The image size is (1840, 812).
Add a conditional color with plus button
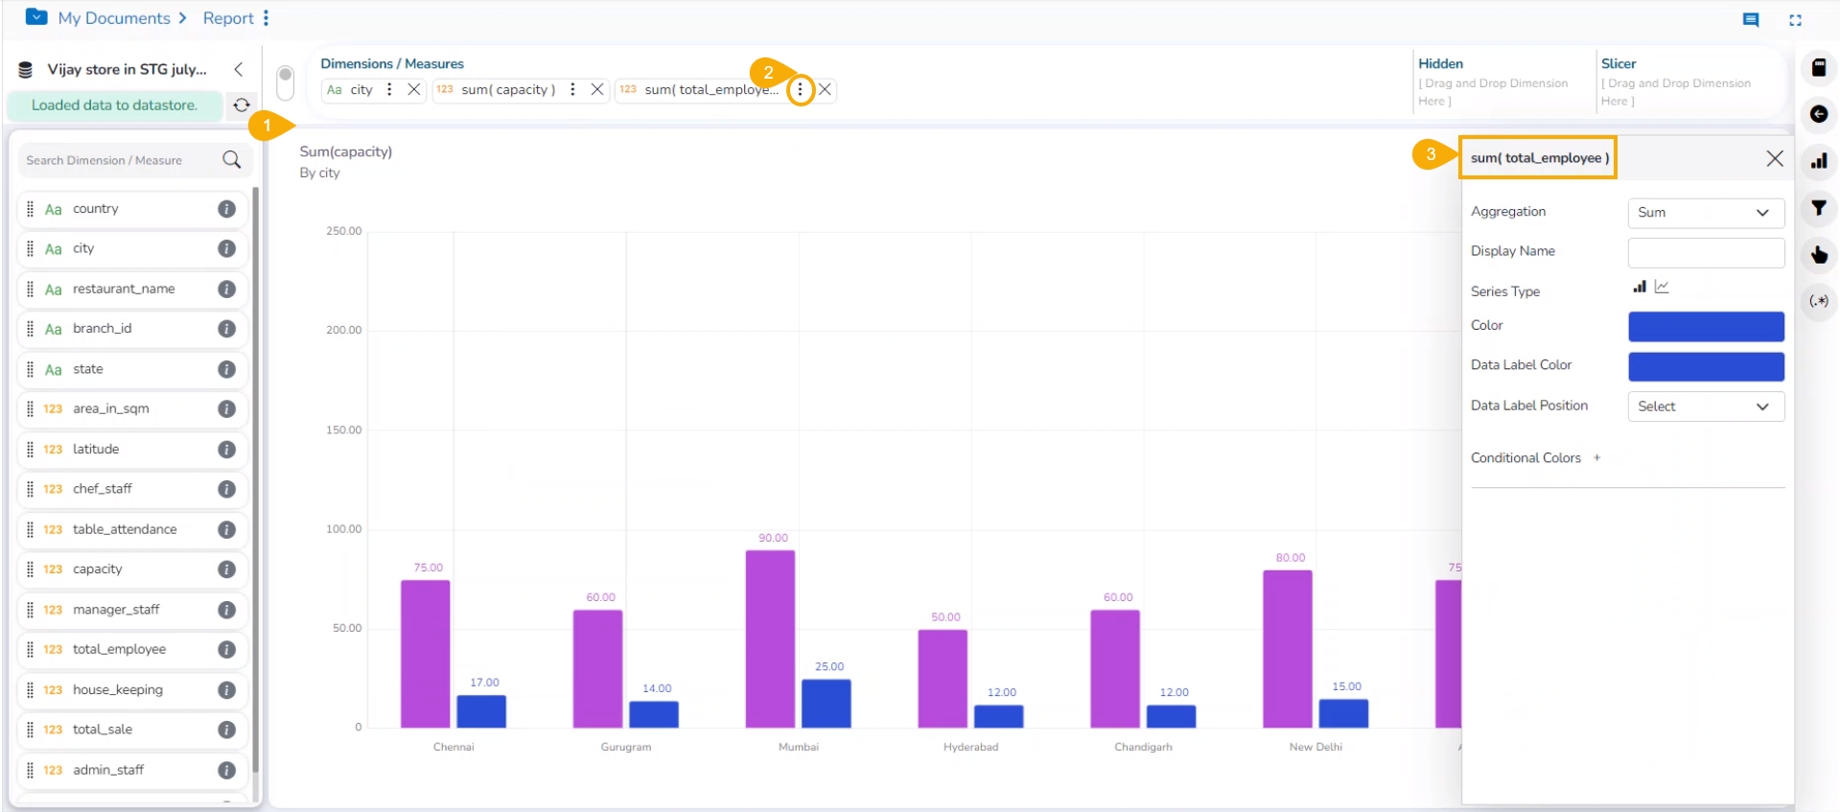point(1596,458)
